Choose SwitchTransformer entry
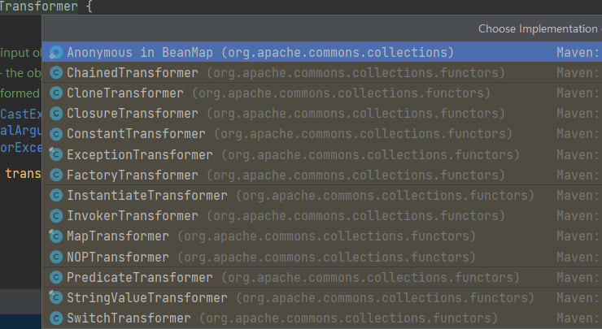The height and width of the screenshot is (329, 602). coord(321,318)
